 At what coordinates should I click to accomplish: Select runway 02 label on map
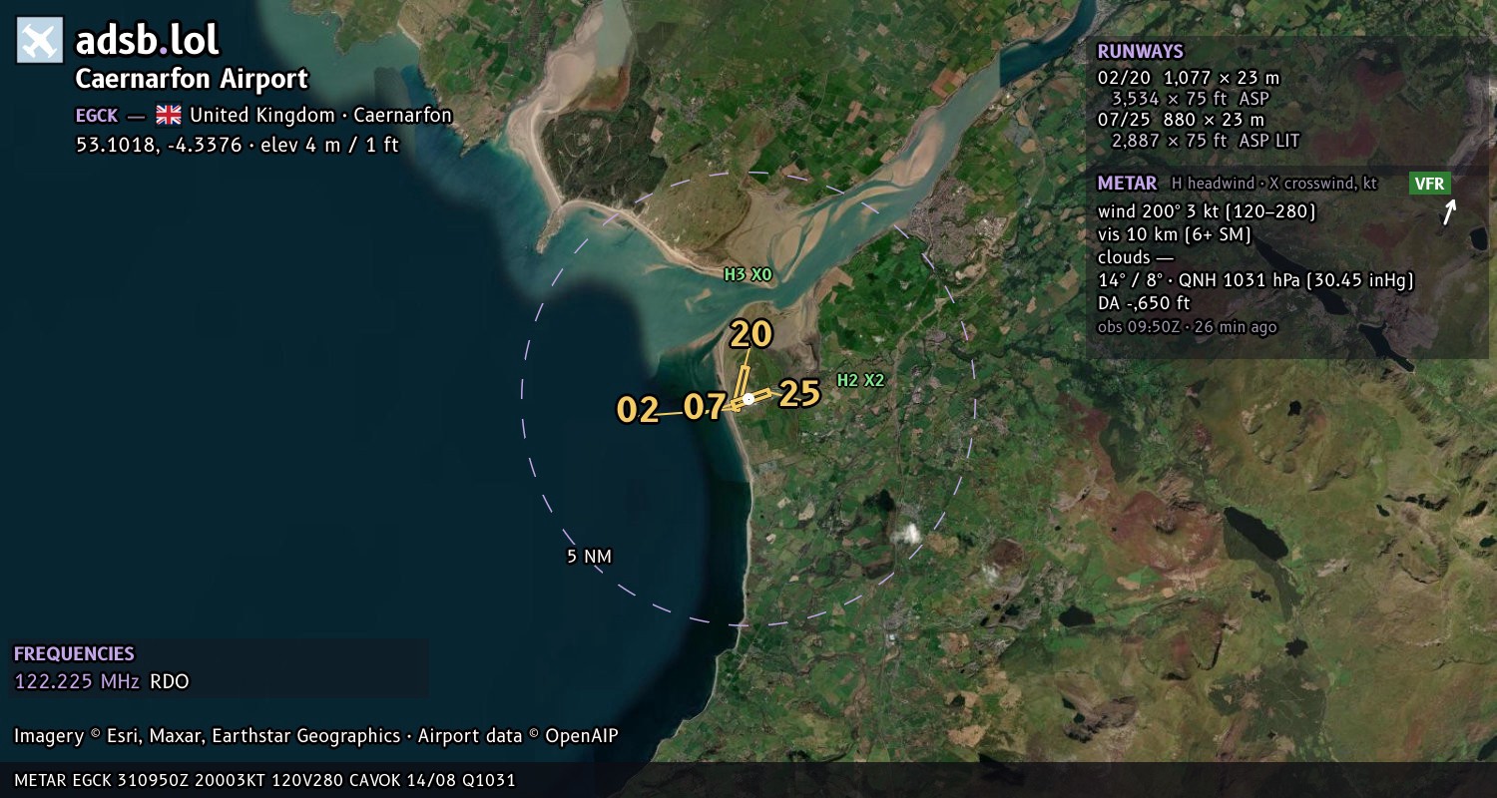point(638,409)
